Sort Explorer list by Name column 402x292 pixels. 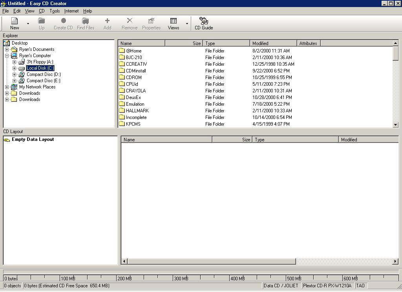tap(141, 43)
